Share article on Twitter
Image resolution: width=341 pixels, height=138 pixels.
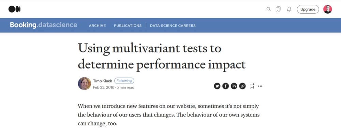point(217,86)
